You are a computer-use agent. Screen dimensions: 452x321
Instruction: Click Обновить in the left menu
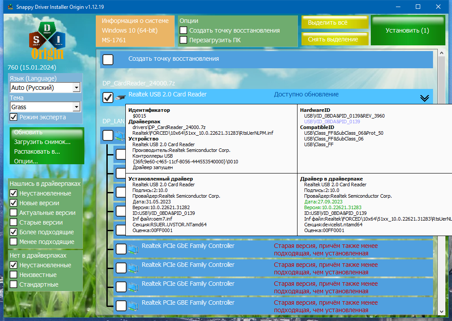[x=28, y=132]
